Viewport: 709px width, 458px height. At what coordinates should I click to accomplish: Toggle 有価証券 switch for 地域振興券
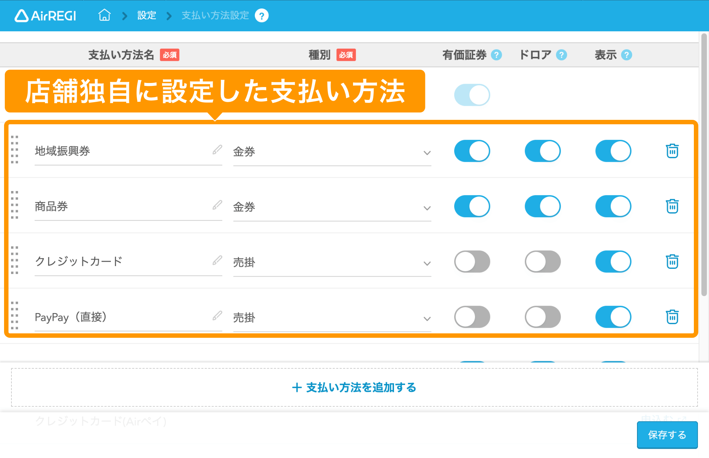472,151
